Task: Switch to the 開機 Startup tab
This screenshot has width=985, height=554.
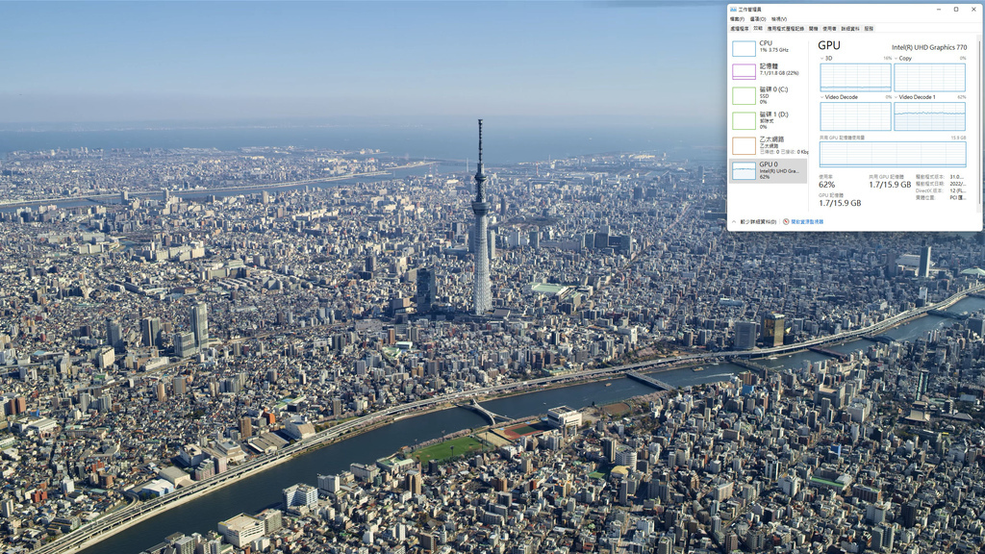Action: click(x=814, y=29)
